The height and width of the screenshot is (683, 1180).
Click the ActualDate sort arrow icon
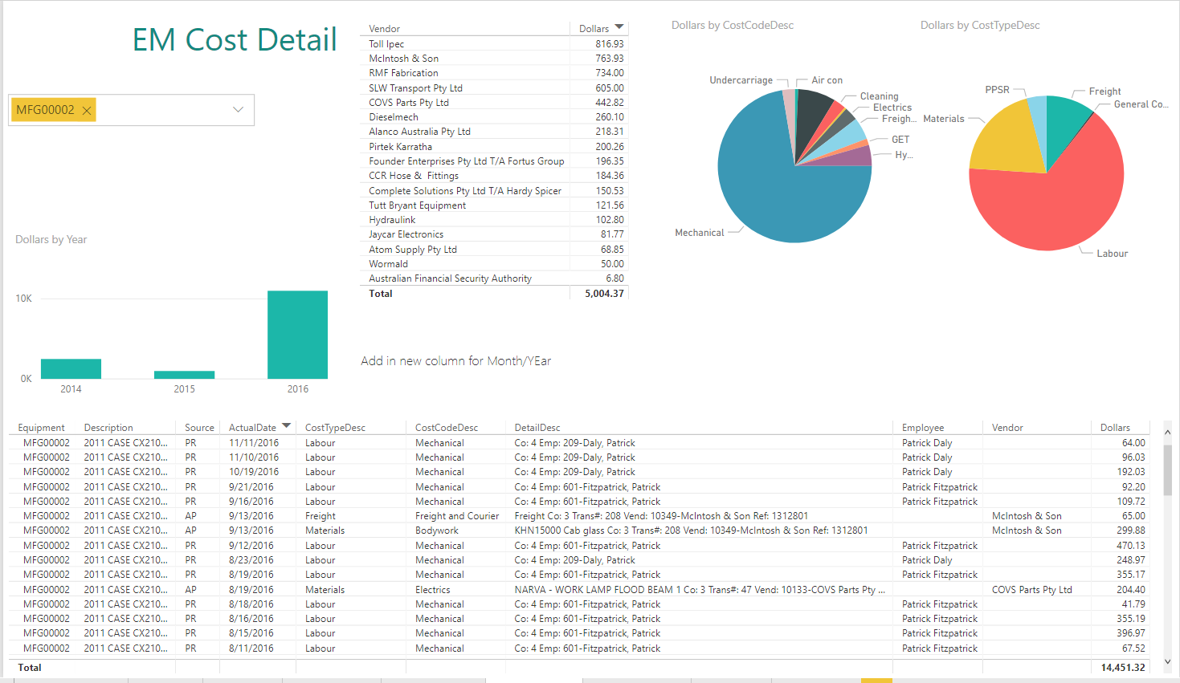tap(286, 426)
